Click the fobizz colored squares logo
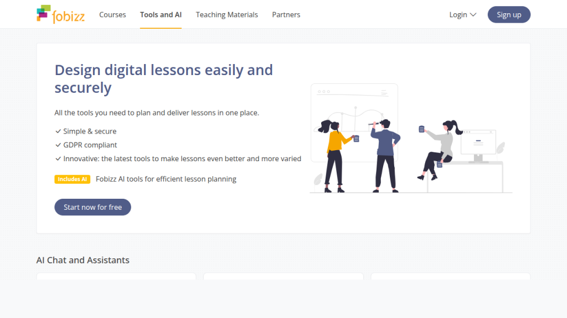Image resolution: width=567 pixels, height=318 pixels. pos(43,13)
